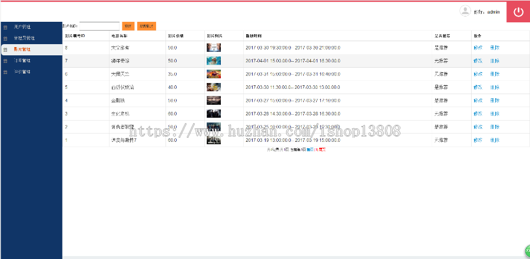This screenshot has width=530, height=259.
Task: Click the admin user avatar icon
Action: [465, 11]
